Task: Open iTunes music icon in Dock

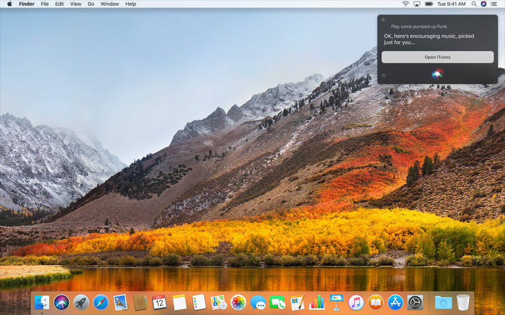Action: [x=356, y=303]
